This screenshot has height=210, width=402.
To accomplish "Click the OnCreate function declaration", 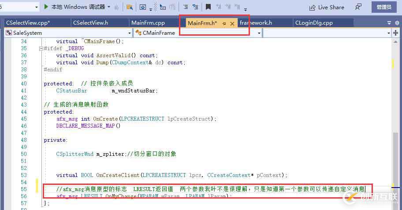I will click(x=136, y=119).
